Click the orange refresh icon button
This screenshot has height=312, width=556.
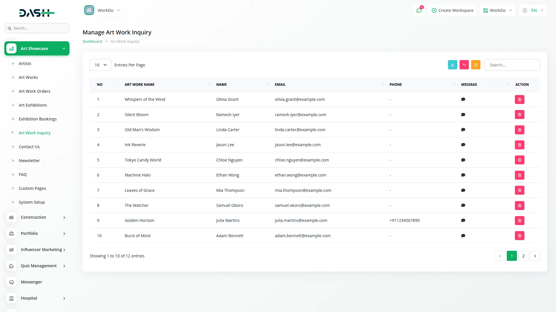(475, 65)
